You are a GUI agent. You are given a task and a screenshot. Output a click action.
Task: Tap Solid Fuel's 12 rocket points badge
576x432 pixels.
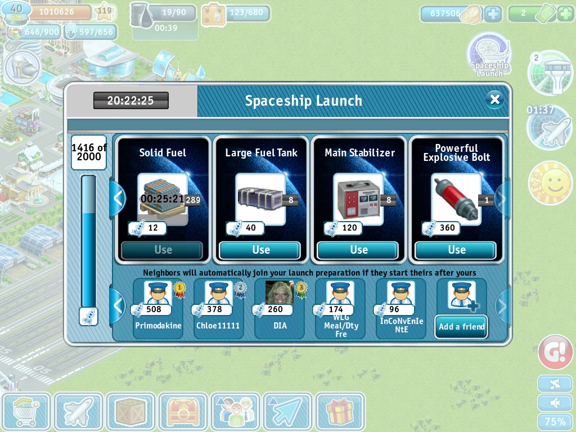(x=147, y=228)
